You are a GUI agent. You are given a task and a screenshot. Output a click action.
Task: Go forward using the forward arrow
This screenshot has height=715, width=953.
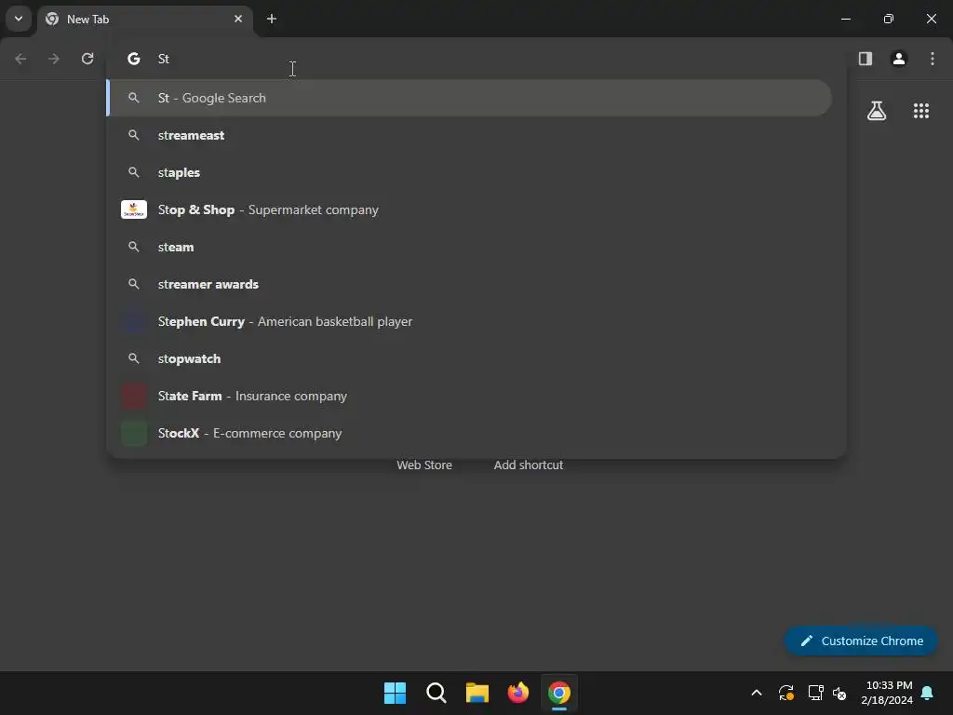53,59
